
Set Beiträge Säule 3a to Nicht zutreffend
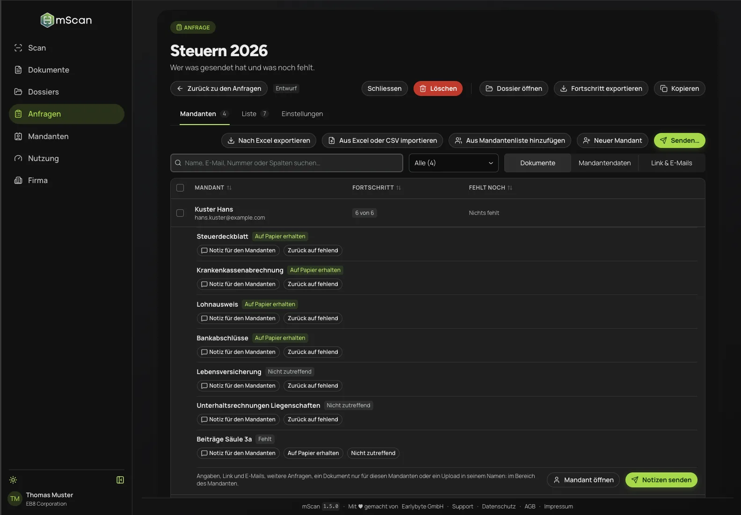click(x=373, y=453)
